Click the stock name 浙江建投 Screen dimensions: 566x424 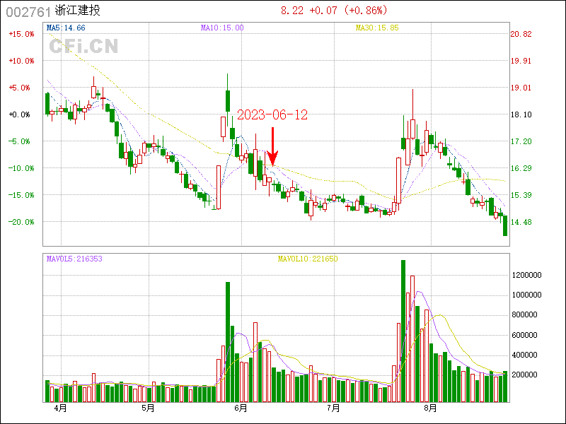click(77, 11)
